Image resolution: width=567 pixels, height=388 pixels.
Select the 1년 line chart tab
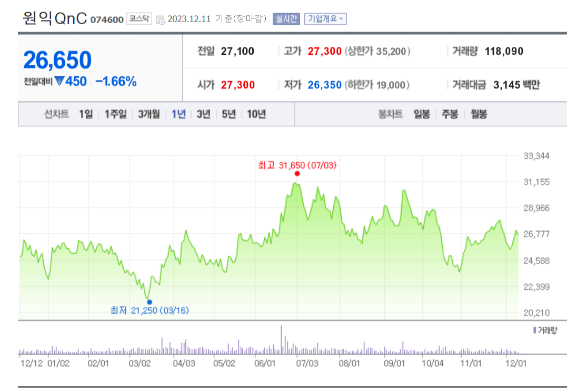coord(178,114)
